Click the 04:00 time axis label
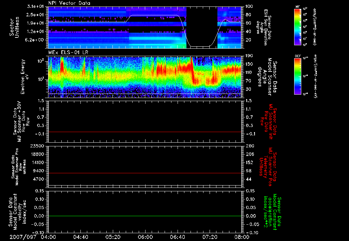349x241 pixels. coord(49,237)
